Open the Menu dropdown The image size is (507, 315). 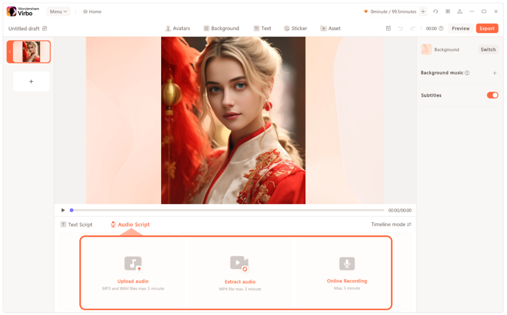[59, 11]
